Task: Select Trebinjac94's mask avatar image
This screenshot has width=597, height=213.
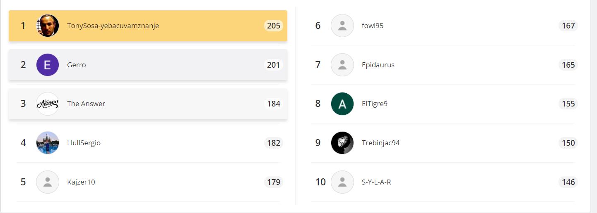Action: [342, 143]
